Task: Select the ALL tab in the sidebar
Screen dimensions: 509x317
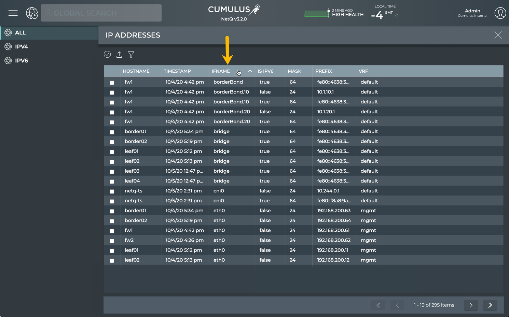Action: click(x=20, y=32)
